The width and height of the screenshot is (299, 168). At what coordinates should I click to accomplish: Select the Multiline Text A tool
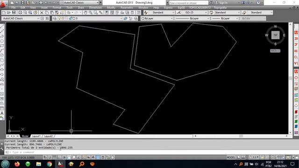coord(2,113)
